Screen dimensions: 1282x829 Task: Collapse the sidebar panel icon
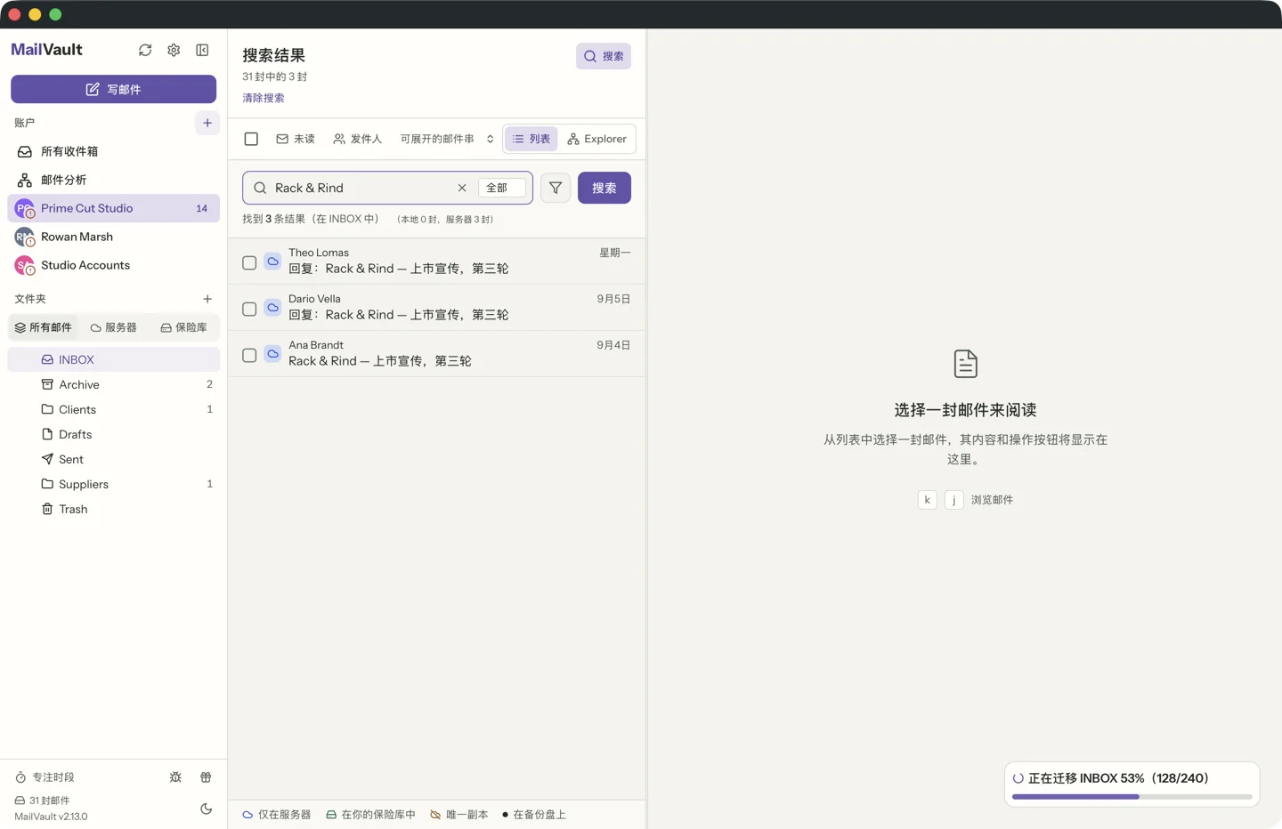pos(202,50)
